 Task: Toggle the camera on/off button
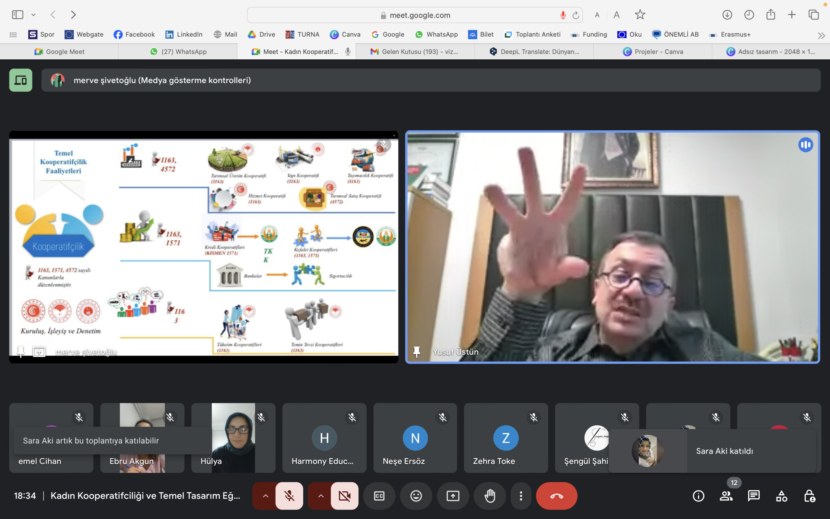tap(344, 496)
